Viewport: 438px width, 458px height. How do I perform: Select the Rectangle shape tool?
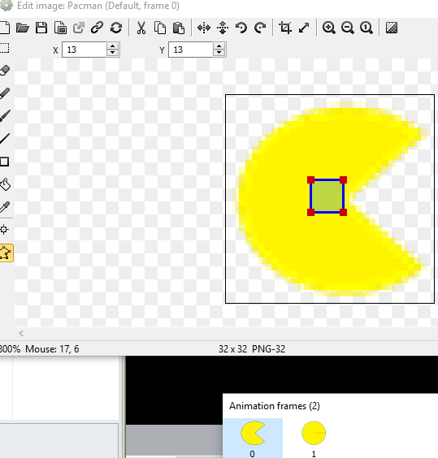tap(4, 162)
